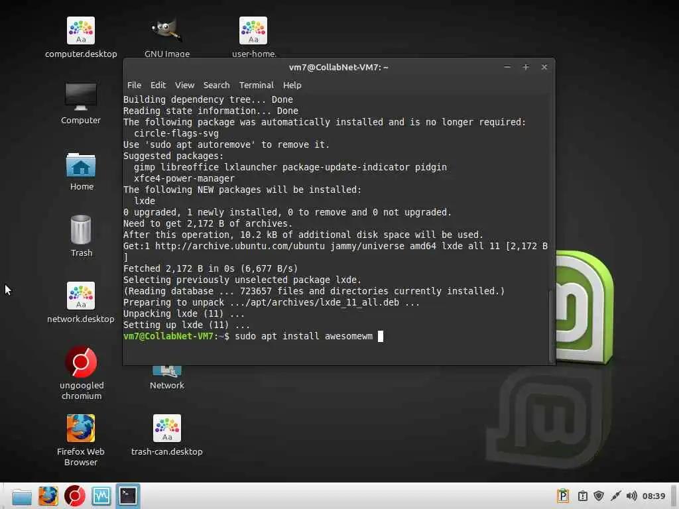This screenshot has height=509, width=679.
Task: Open the terminal Edit menu
Action: point(158,85)
